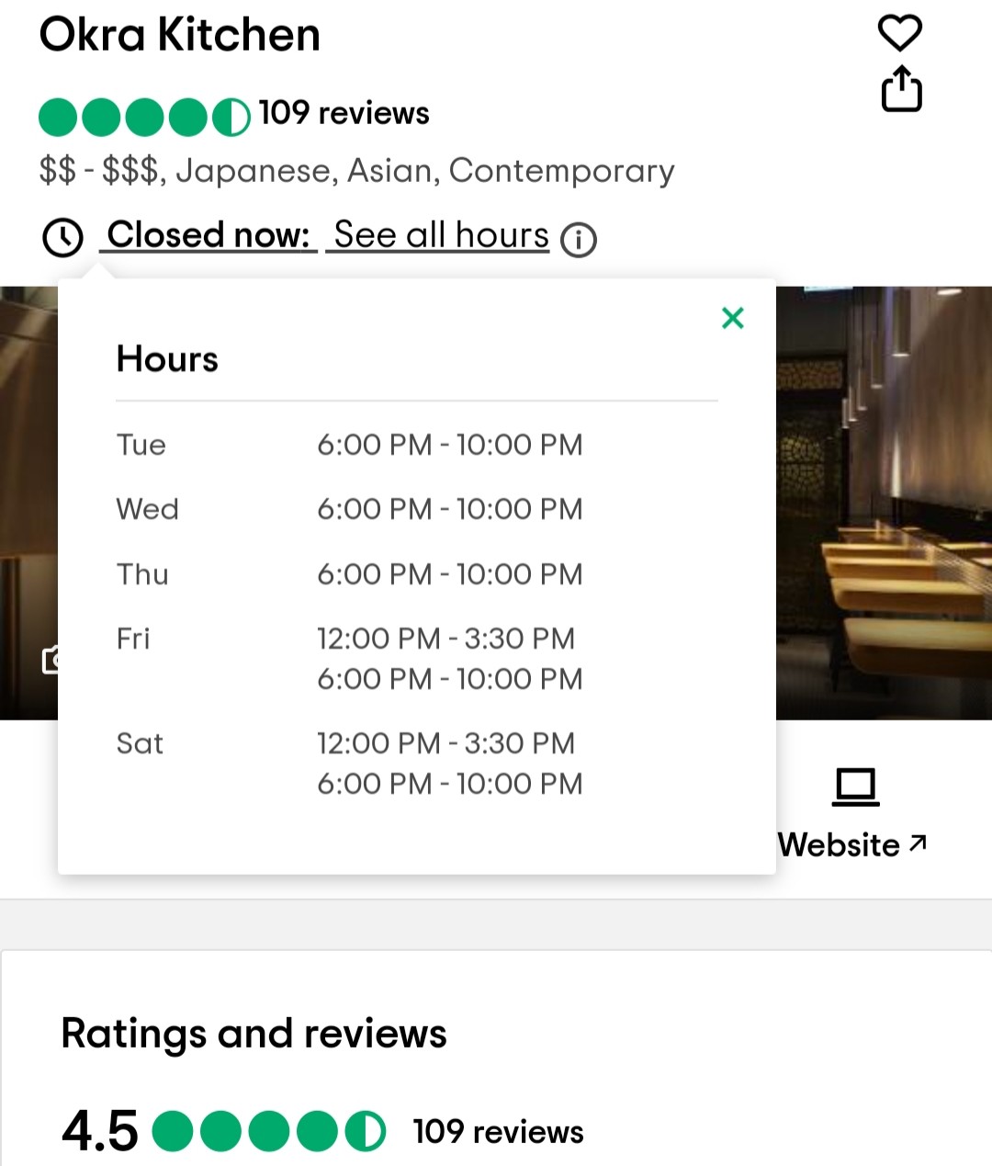
Task: Tap 109 reviews in Ratings section
Action: click(498, 1132)
